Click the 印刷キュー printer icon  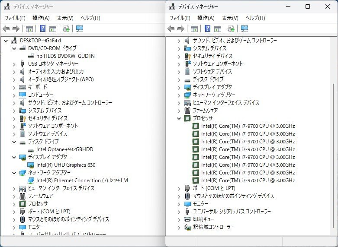tap(187, 219)
